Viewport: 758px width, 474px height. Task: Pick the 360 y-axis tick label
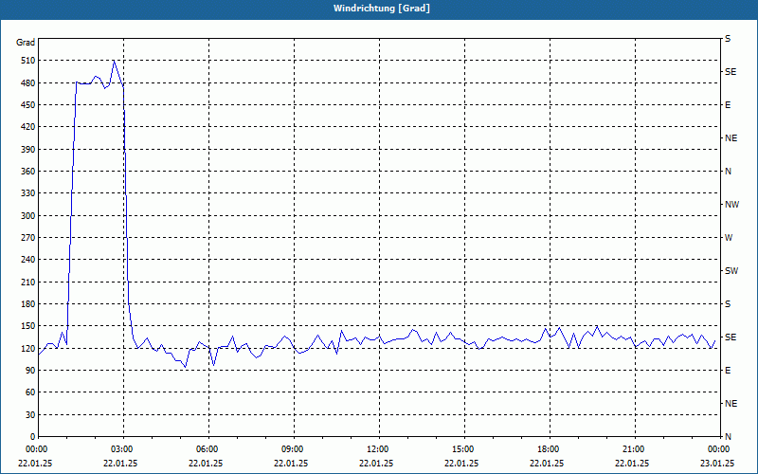point(28,172)
